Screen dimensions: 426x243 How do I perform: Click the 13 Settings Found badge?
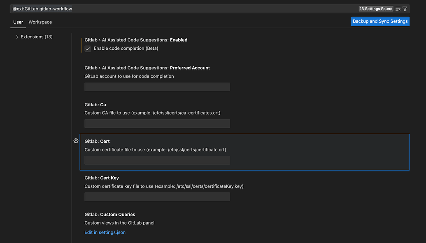point(376,9)
